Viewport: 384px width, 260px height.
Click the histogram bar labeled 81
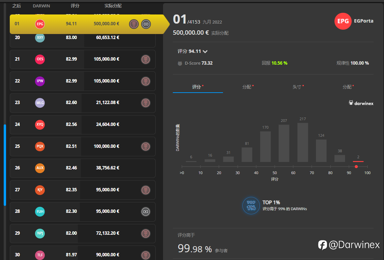tap(247, 155)
